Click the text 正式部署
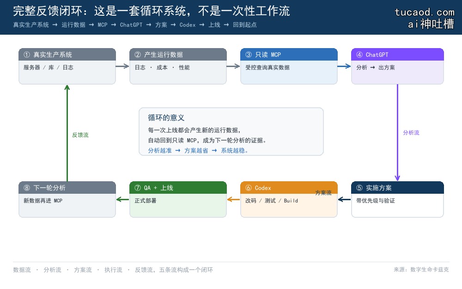 146,201
